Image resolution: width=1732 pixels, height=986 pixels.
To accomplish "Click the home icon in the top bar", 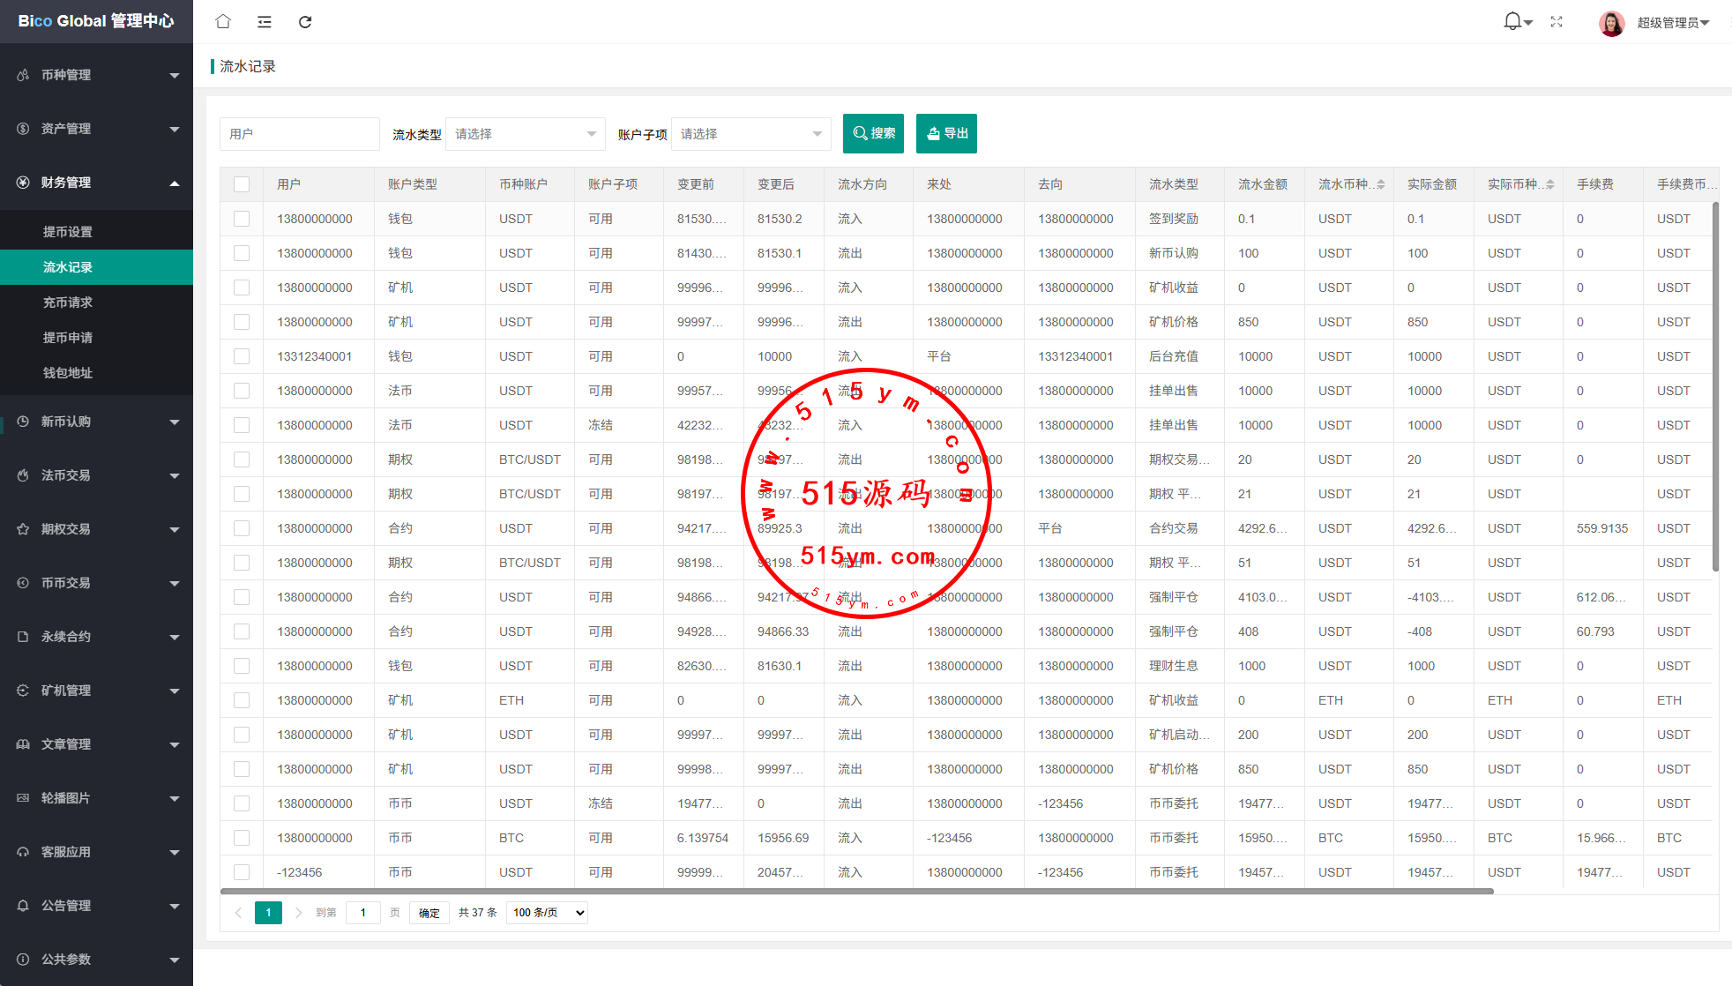I will (223, 22).
